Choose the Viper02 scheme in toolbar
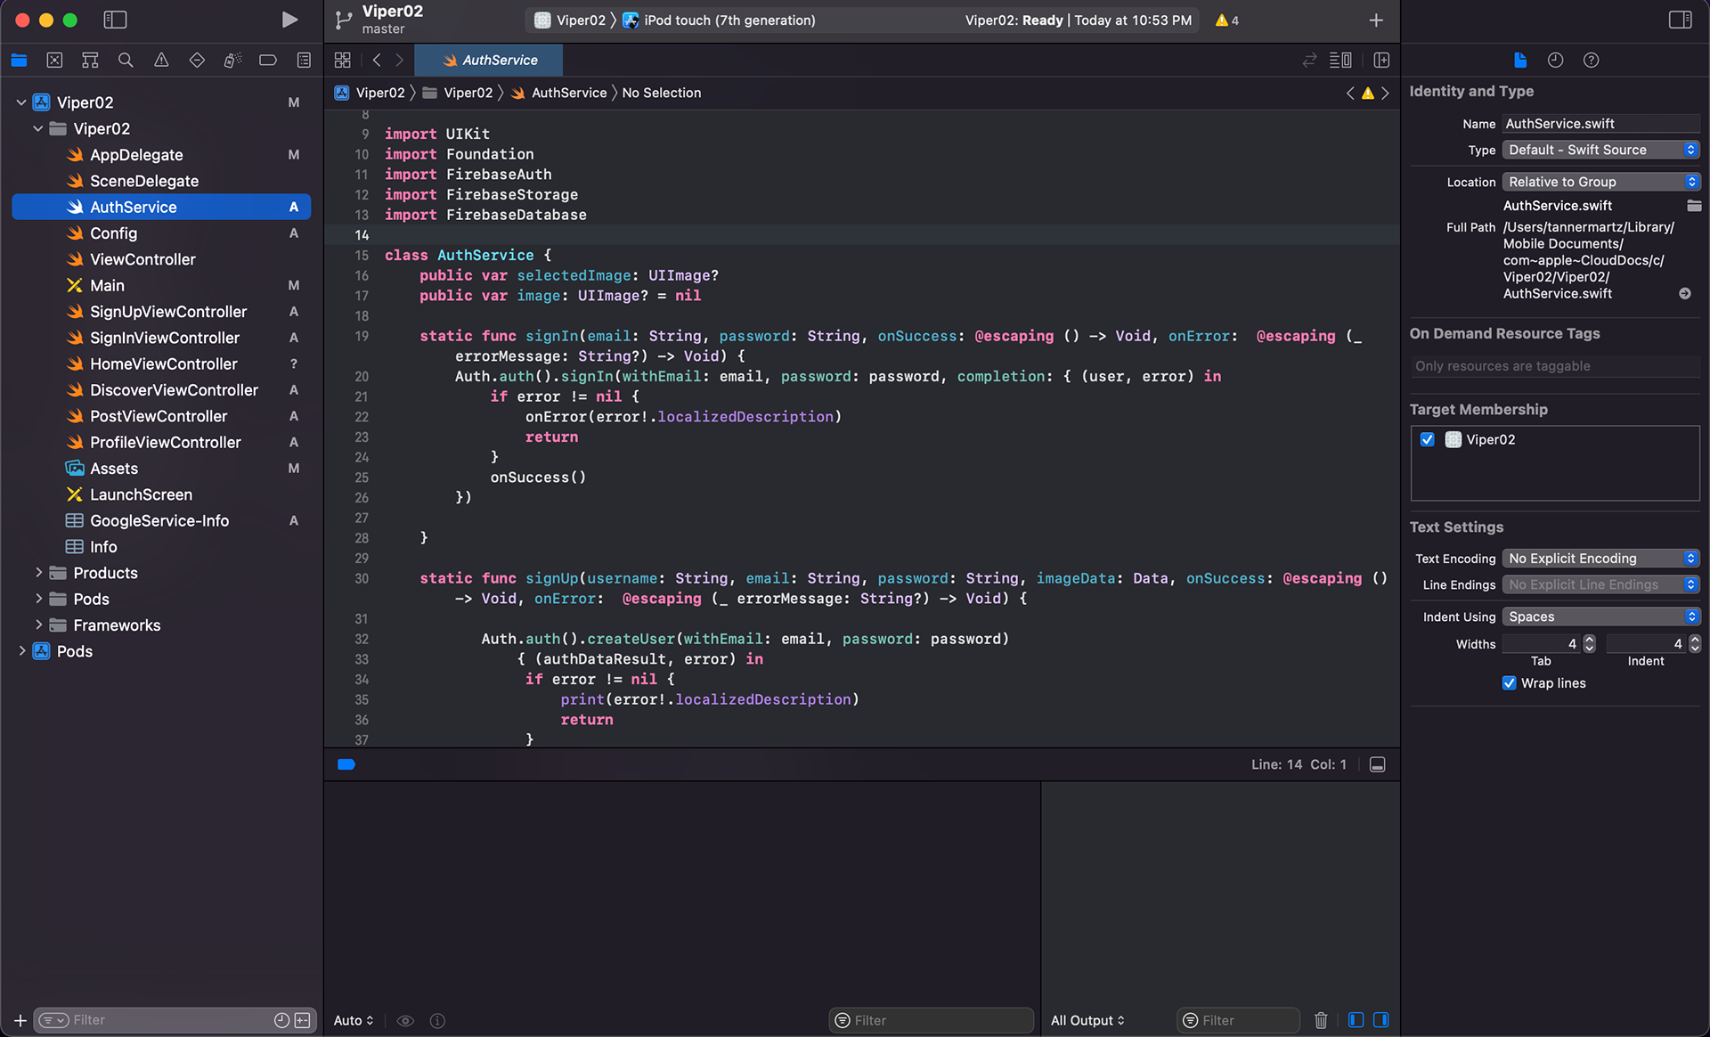This screenshot has width=1710, height=1037. click(x=570, y=20)
